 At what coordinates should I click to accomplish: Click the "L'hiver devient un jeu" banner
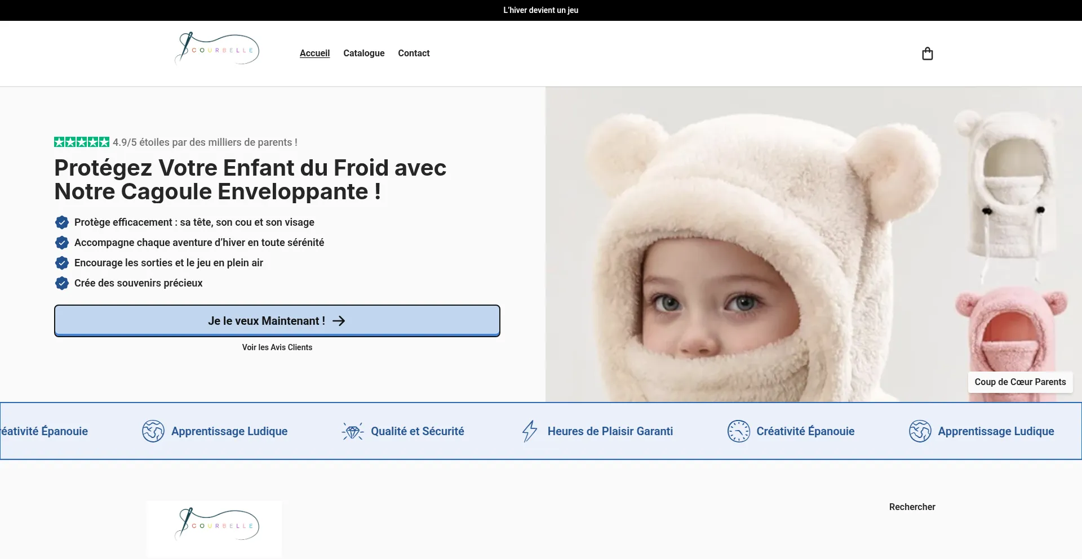point(540,10)
